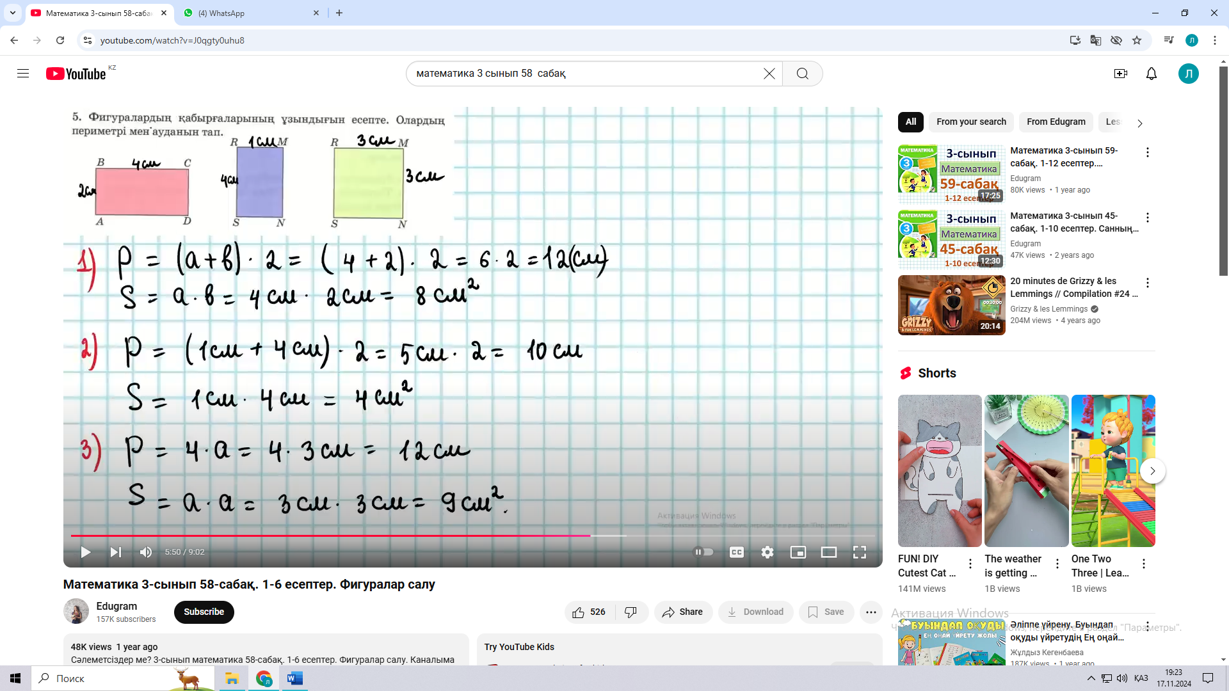Screen dimensions: 1229x691
Task: Dislike the video with thumbs-down
Action: tap(631, 612)
